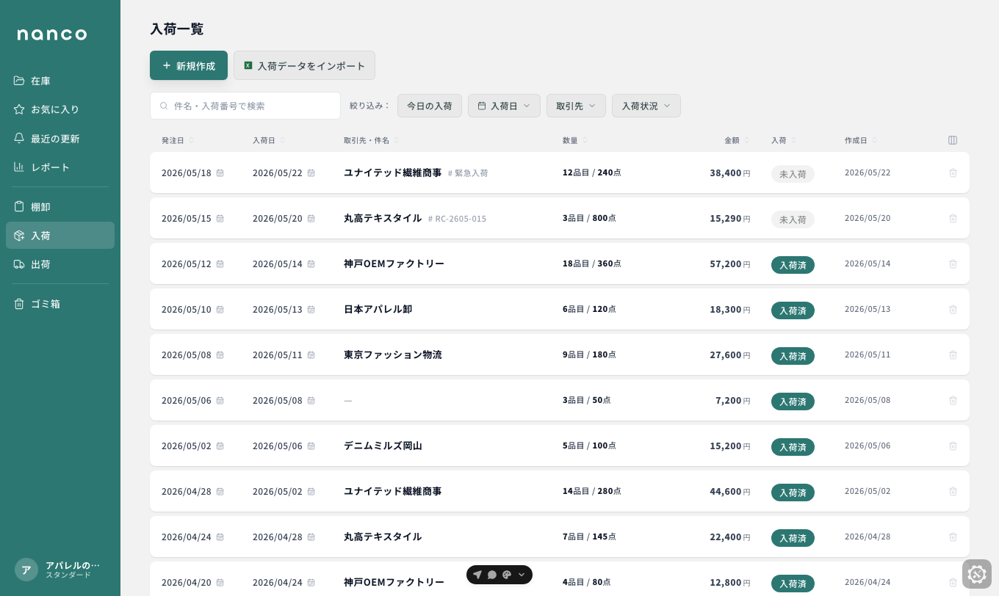Open 在庫 from the sidebar
Image resolution: width=999 pixels, height=596 pixels.
coord(60,81)
